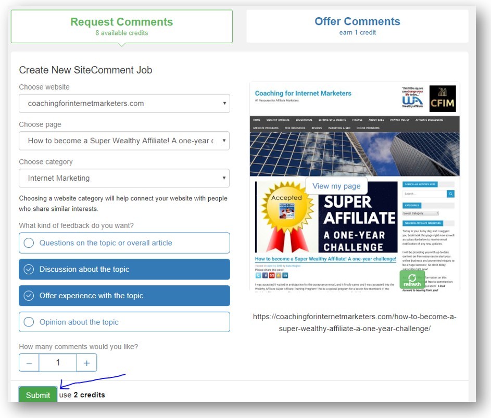Click the April 14, 2019 post date link
The width and height of the screenshot is (491, 418).
[x=274, y=266]
